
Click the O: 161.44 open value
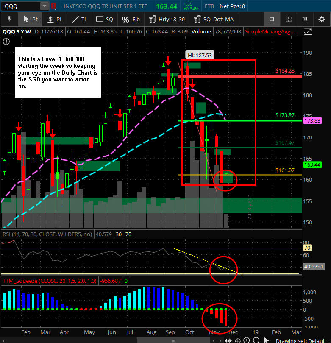click(x=78, y=32)
